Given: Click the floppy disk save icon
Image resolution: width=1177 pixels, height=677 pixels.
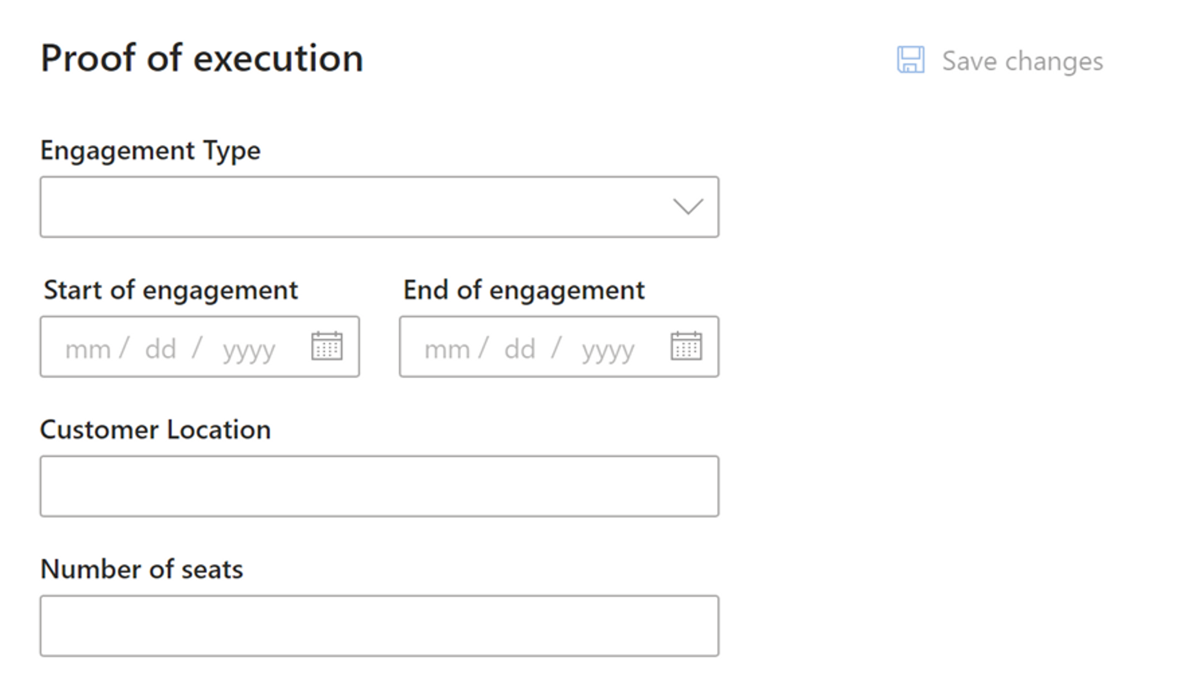Looking at the screenshot, I should (910, 60).
